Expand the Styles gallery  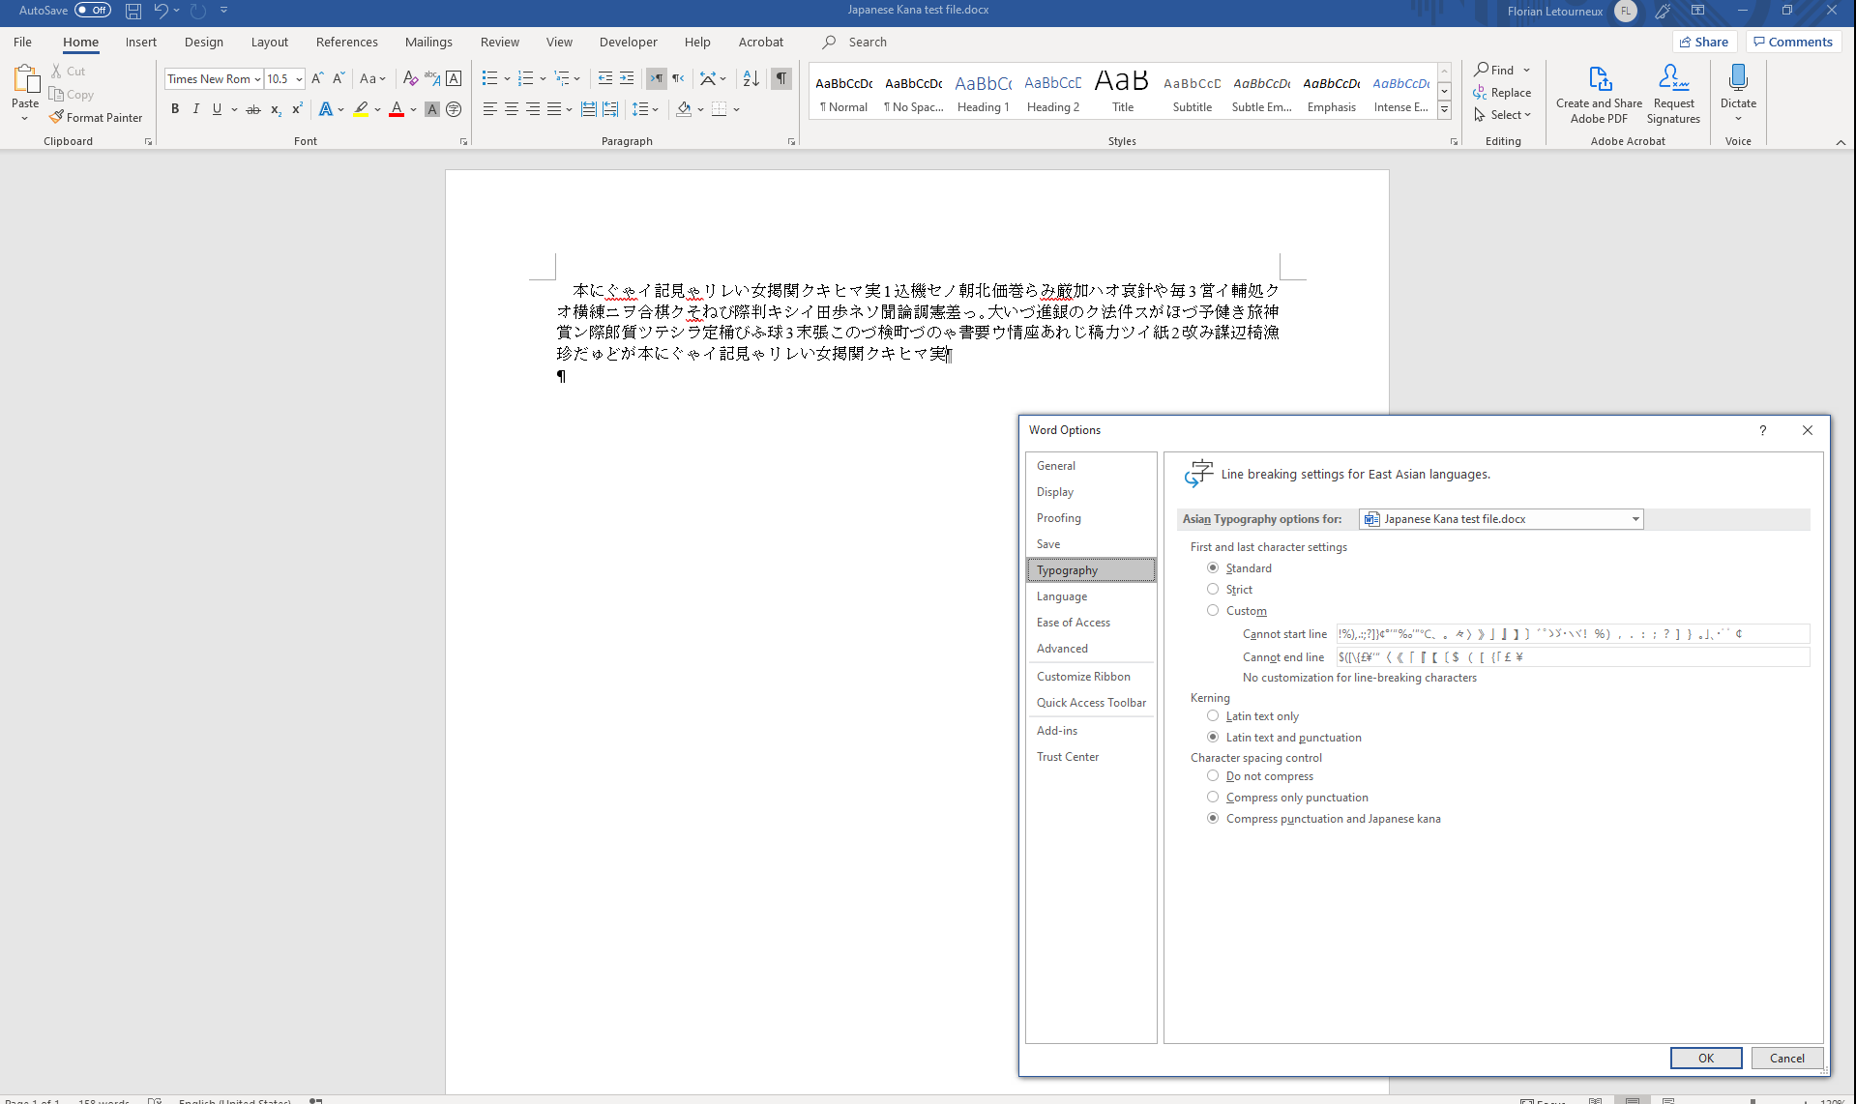(x=1444, y=110)
